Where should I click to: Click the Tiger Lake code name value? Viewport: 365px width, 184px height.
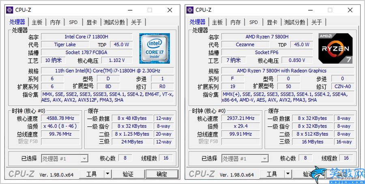[65, 45]
